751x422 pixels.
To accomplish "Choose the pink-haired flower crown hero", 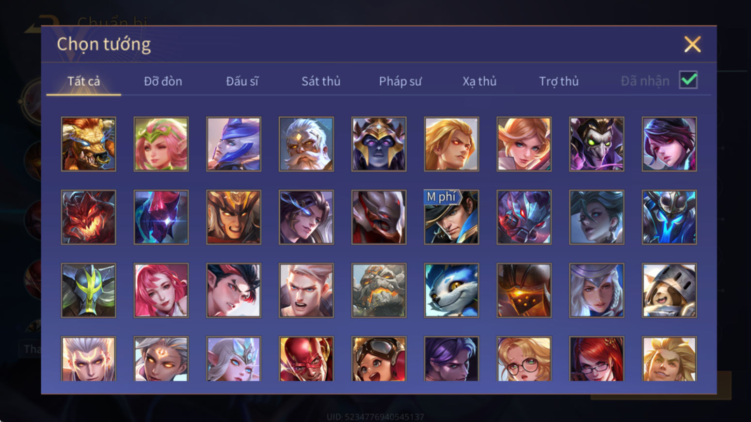I will tap(161, 144).
